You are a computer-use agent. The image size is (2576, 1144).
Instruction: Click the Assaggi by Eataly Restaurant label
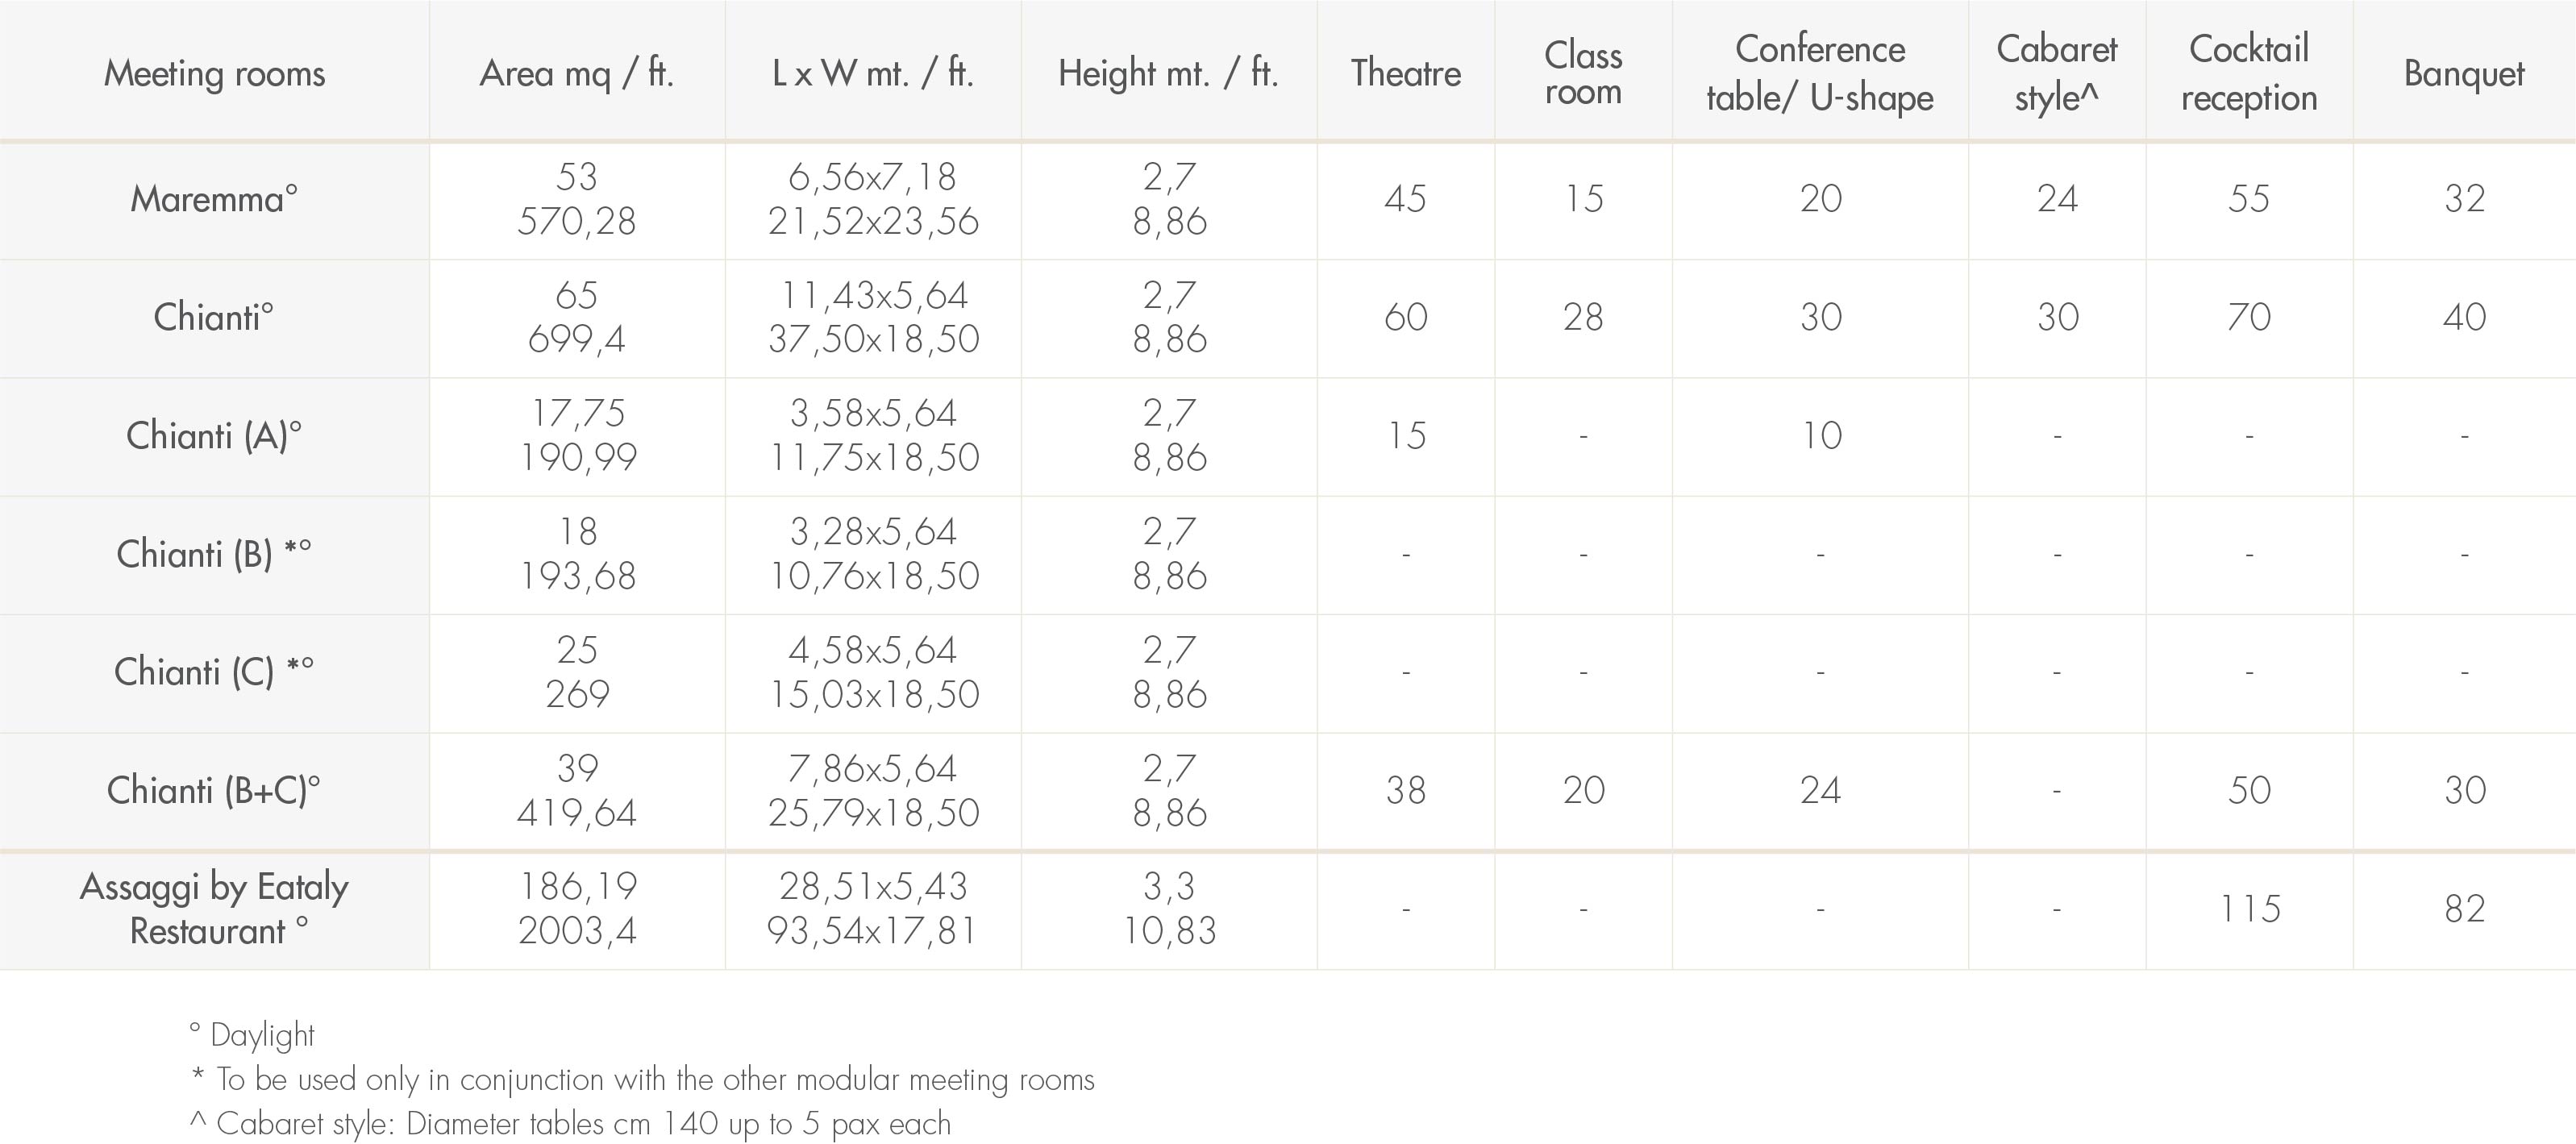(x=214, y=908)
